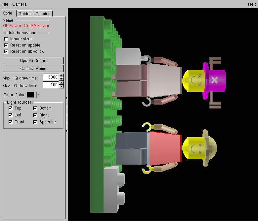Click the Max HQ draw time field
258x221 pixels.
coord(51,77)
